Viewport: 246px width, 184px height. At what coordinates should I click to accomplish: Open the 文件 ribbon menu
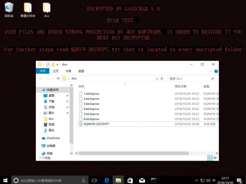coord(42,71)
